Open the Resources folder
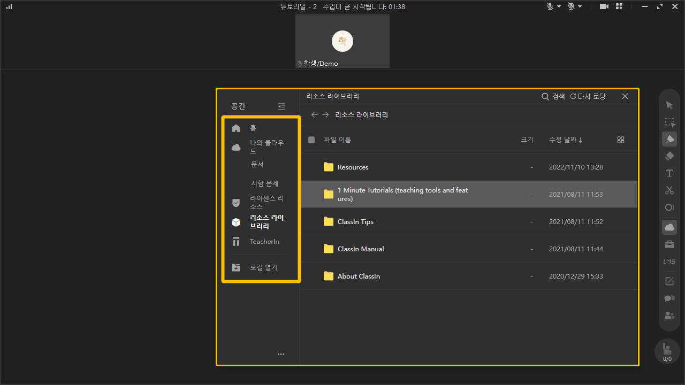Image resolution: width=685 pixels, height=385 pixels. click(x=469, y=167)
